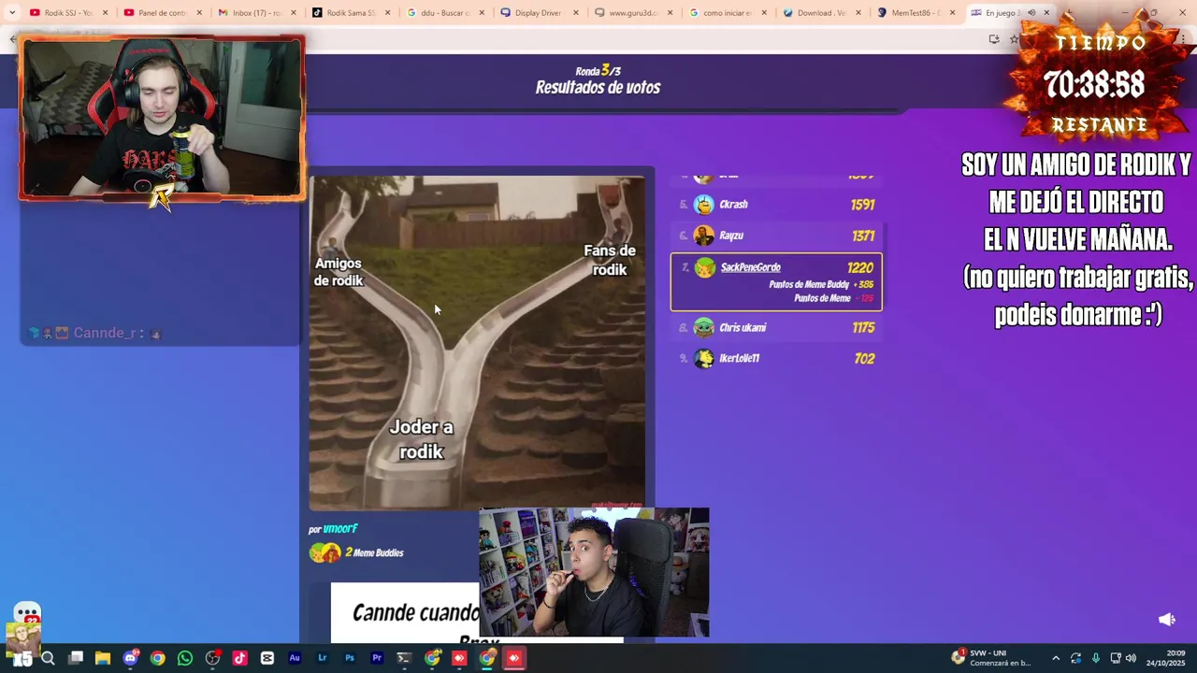Image resolution: width=1197 pixels, height=673 pixels.
Task: Click the 2 Meme Buddies label
Action: (374, 552)
